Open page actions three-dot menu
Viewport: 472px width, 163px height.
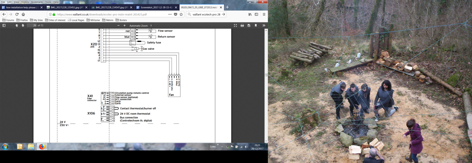170,14
